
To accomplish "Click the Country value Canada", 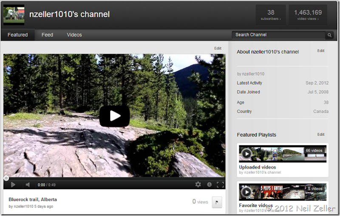I will [x=321, y=112].
